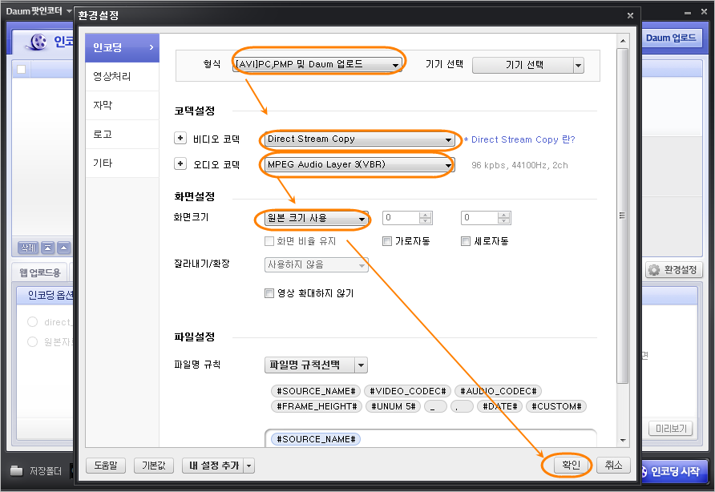The width and height of the screenshot is (715, 492).
Task: Click the 내 설정 추가 button
Action: pyautogui.click(x=213, y=466)
